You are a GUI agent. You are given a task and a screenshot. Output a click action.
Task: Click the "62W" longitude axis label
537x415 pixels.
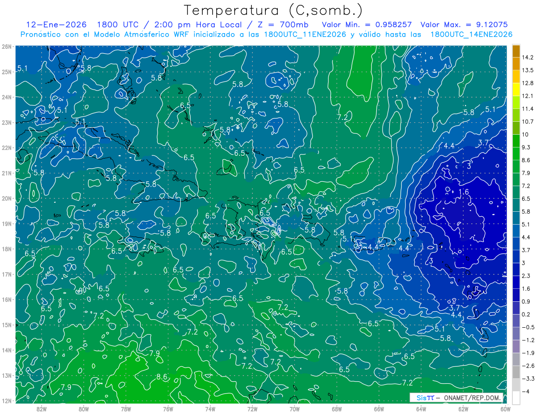click(x=463, y=409)
